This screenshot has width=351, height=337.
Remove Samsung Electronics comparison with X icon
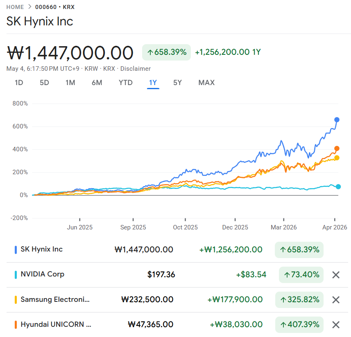coord(336,300)
